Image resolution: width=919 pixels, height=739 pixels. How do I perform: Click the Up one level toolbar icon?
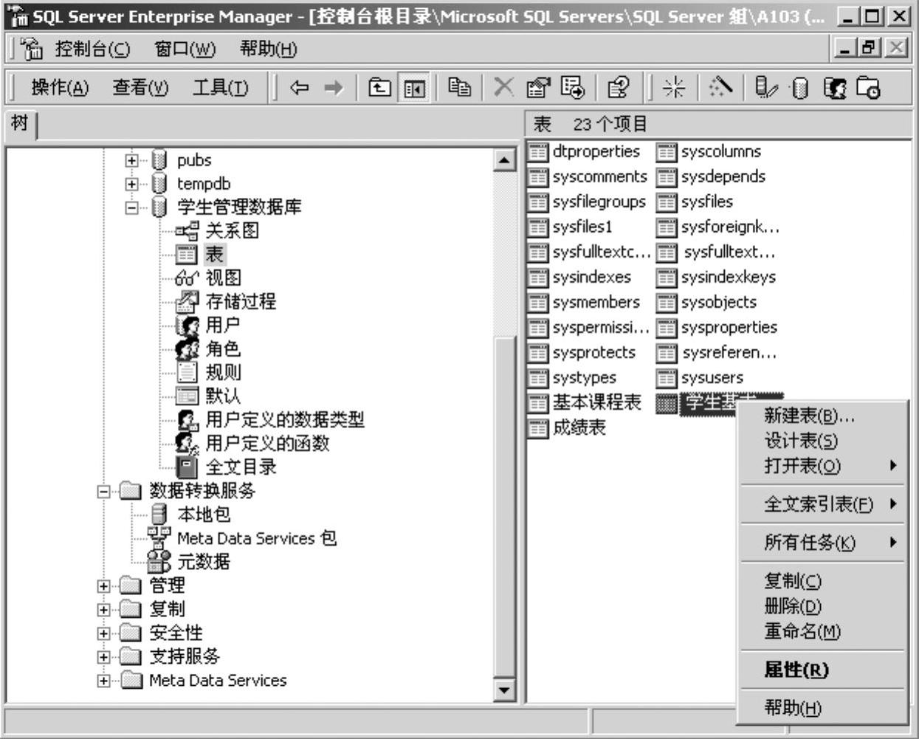point(379,88)
